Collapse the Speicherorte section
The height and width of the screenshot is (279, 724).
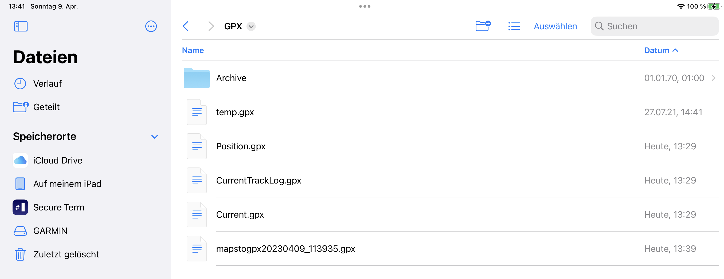pos(154,137)
